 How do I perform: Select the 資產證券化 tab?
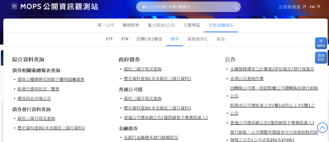(x=197, y=39)
